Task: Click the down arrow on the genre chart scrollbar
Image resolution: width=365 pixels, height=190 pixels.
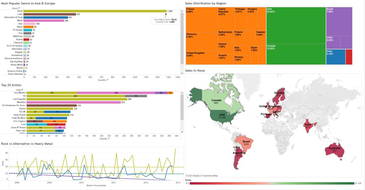Action: click(x=182, y=73)
